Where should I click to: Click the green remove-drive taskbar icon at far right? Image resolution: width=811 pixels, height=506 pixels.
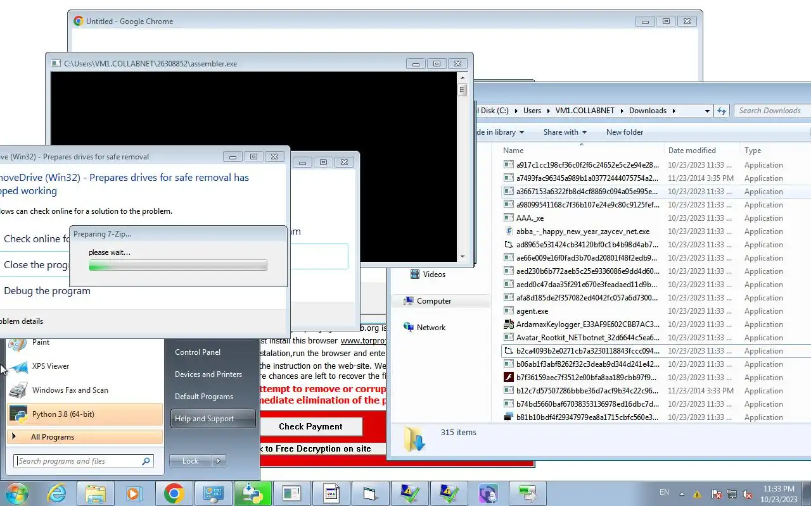coord(527,493)
